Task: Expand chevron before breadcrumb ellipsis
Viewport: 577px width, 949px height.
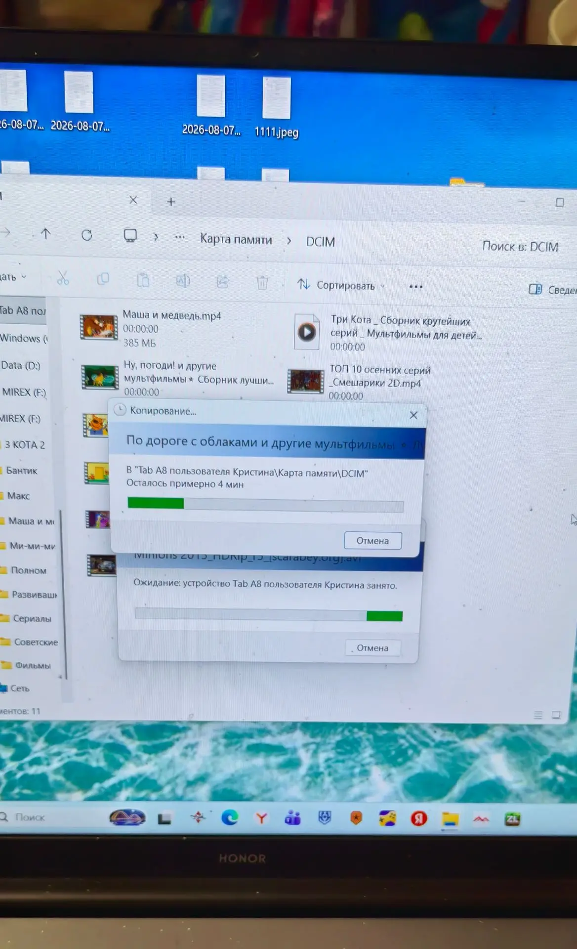Action: pyautogui.click(x=156, y=237)
